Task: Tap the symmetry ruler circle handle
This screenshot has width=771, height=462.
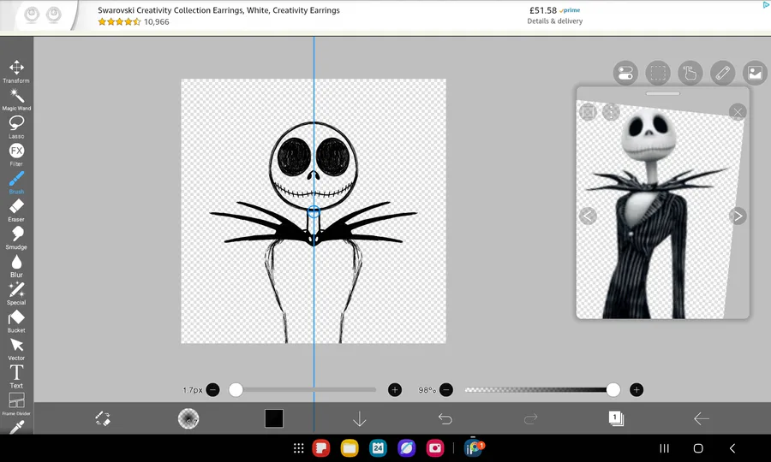Action: point(314,212)
